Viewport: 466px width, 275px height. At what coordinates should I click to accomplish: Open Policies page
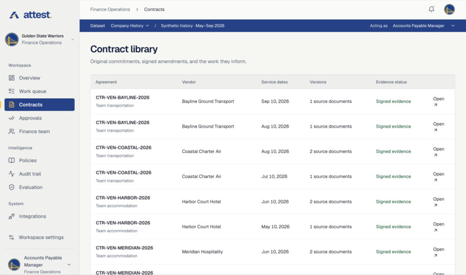[39, 161]
